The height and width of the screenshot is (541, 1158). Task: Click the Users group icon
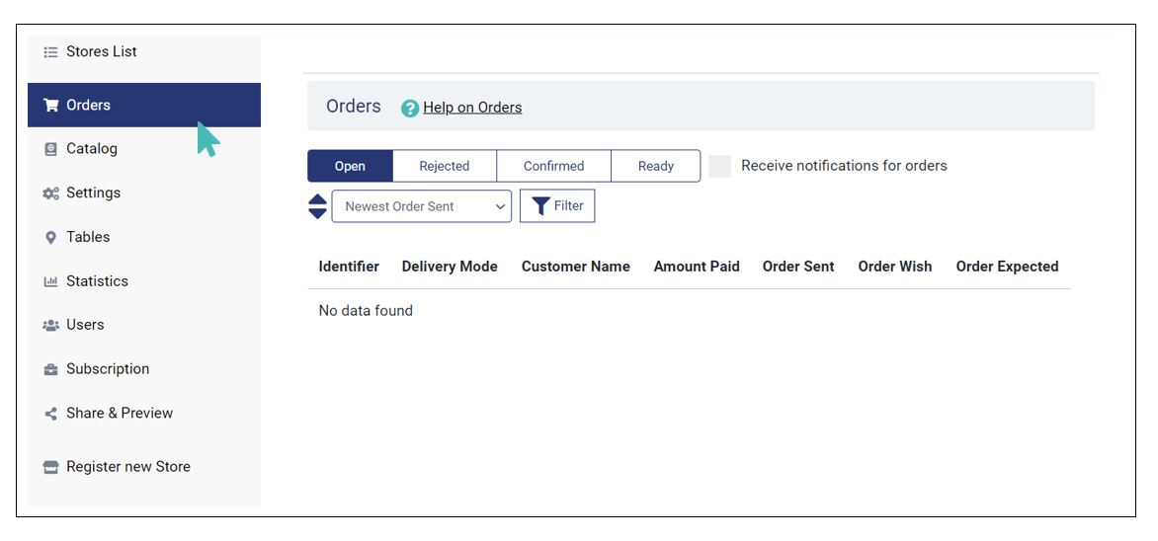(x=50, y=326)
